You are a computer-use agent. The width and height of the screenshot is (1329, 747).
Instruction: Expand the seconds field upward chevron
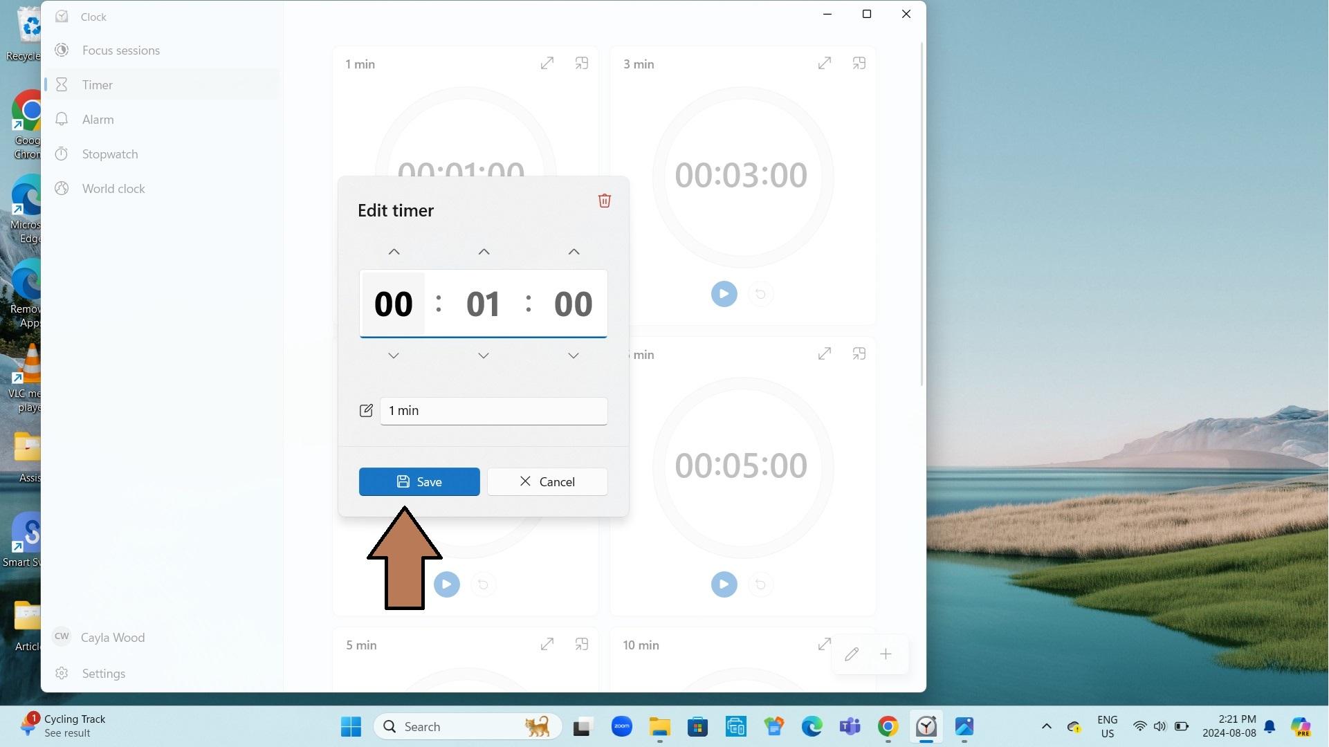tap(574, 252)
